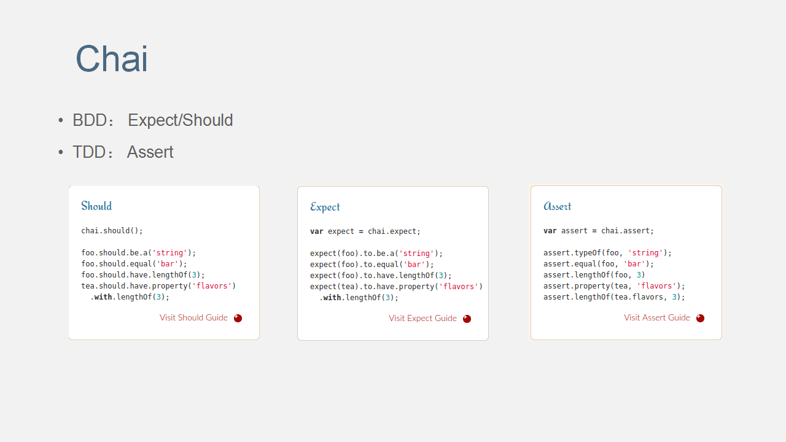Click the line 'expect(tea).to.have.property('flavors')'
Viewport: 786px width, 442px height.
pos(396,287)
